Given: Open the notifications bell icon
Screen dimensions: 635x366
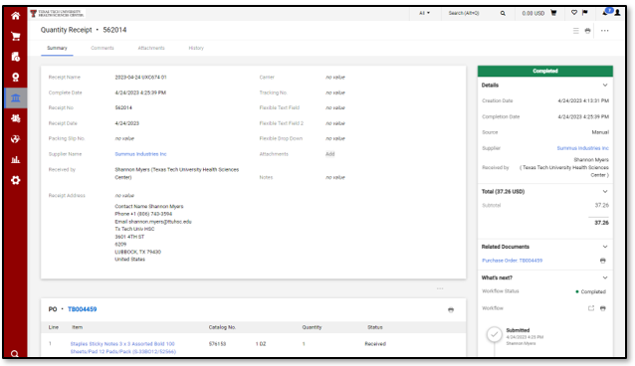Looking at the screenshot, I should [606, 13].
